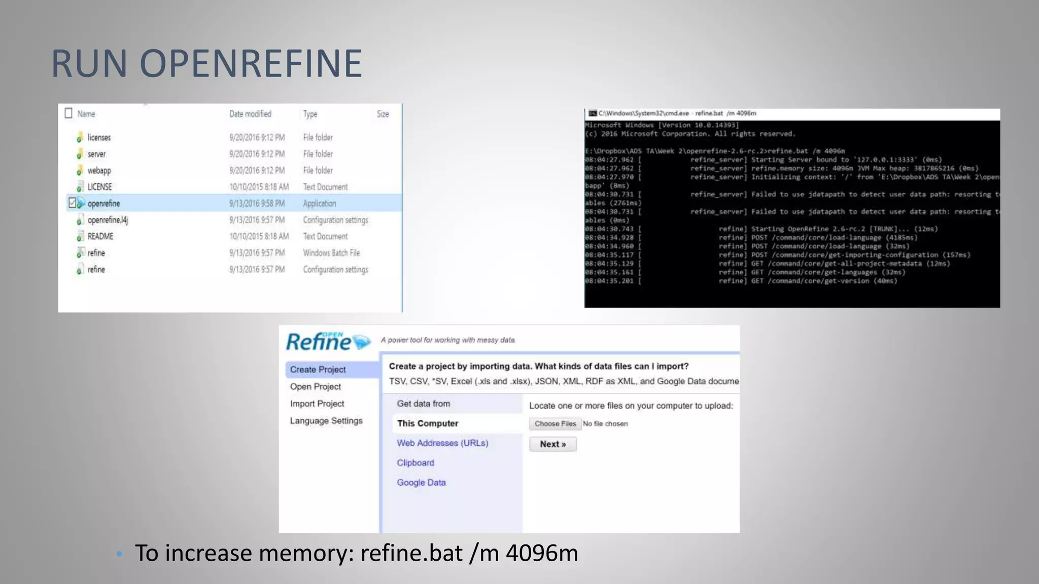1039x584 pixels.
Task: Open Language Settings in OpenRefine
Action: coord(326,421)
